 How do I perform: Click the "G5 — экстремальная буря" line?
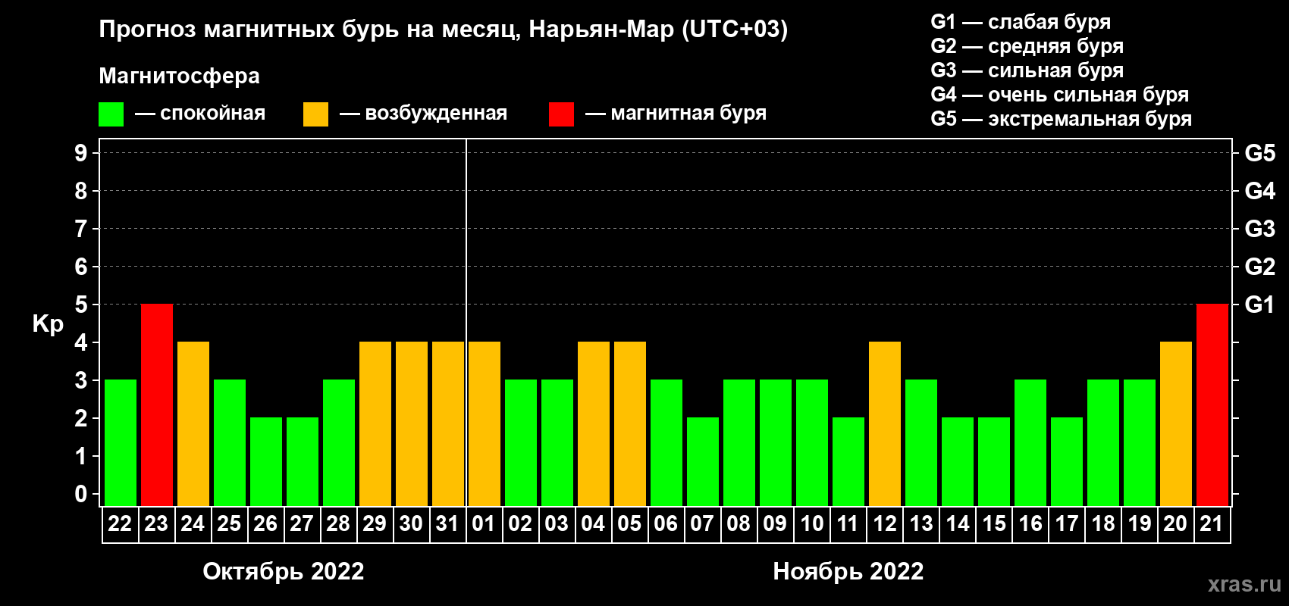pyautogui.click(x=1062, y=119)
